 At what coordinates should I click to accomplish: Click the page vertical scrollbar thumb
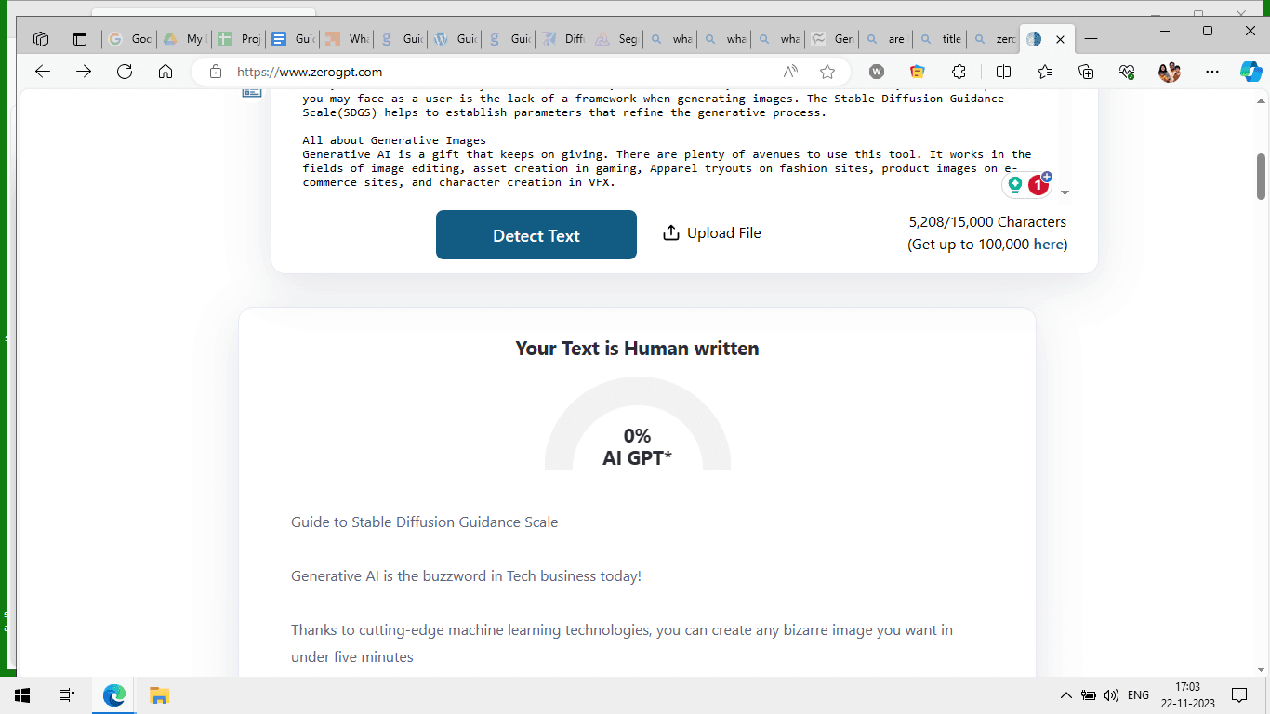pos(1262,177)
